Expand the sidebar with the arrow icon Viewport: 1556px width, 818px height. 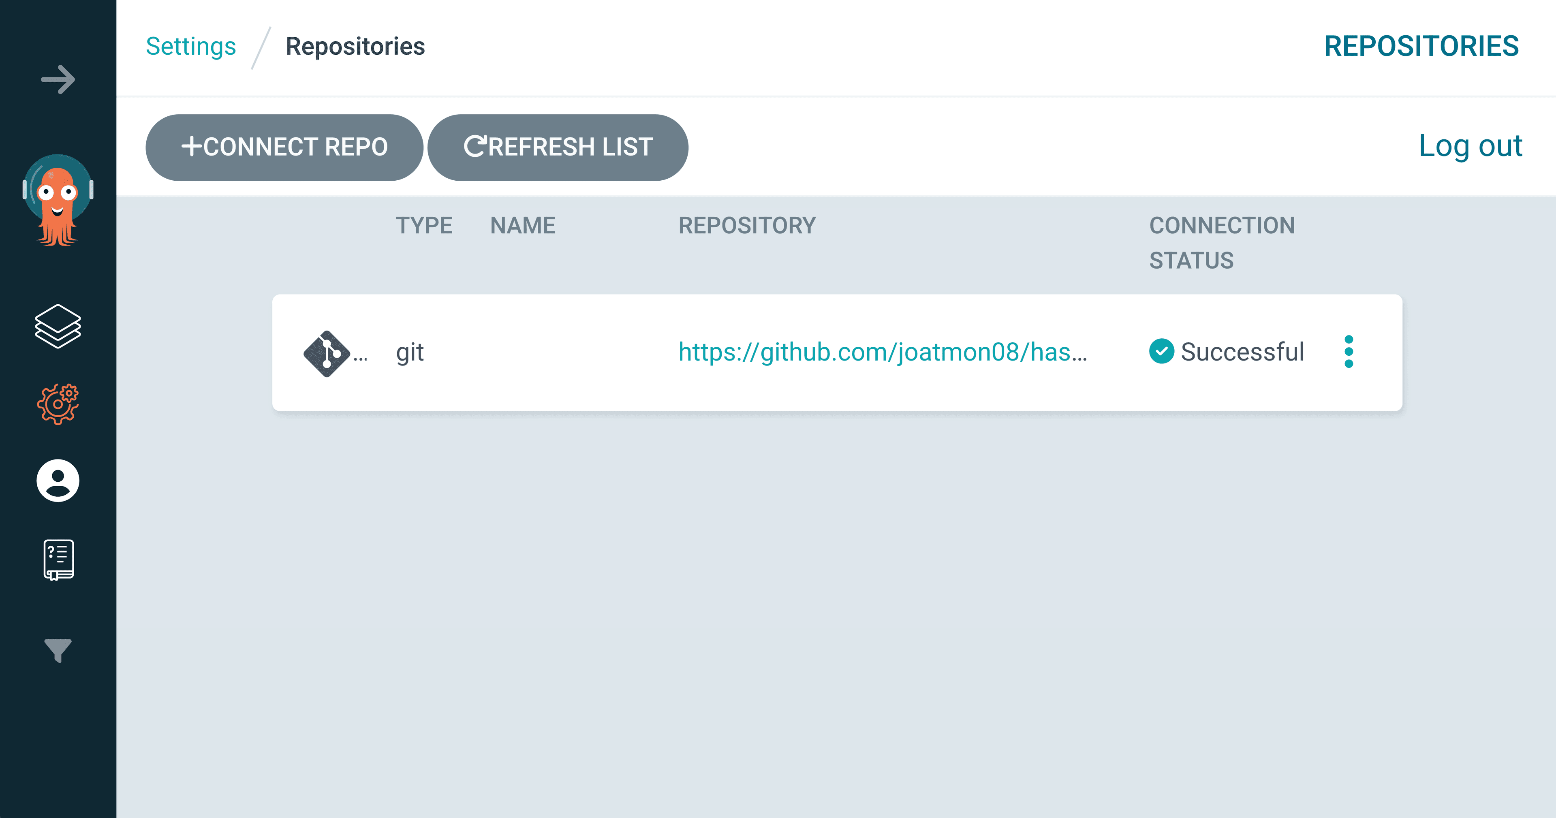tap(58, 79)
